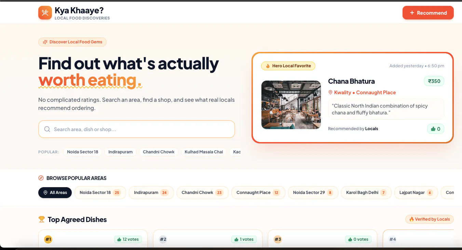
Task: Focus the Search area, dish or shop field
Action: point(137,129)
